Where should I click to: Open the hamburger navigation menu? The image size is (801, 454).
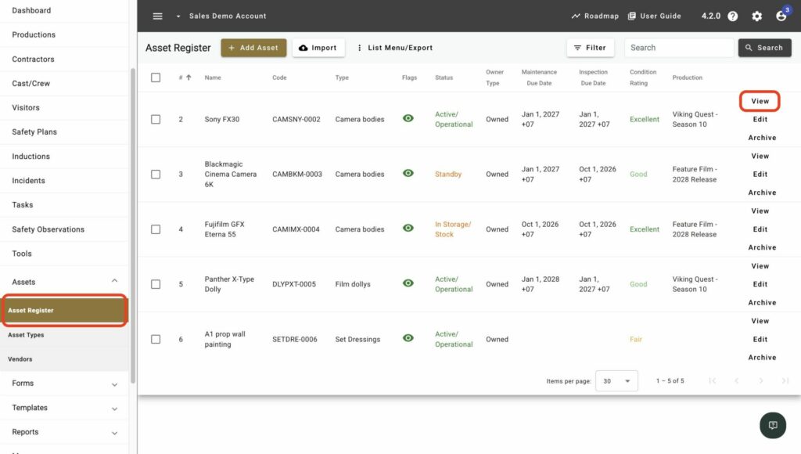click(x=157, y=16)
